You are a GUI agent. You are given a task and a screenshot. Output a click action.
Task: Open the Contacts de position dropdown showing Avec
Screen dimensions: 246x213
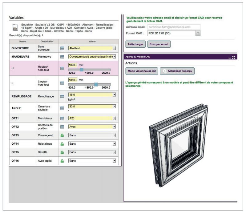(x=92, y=127)
